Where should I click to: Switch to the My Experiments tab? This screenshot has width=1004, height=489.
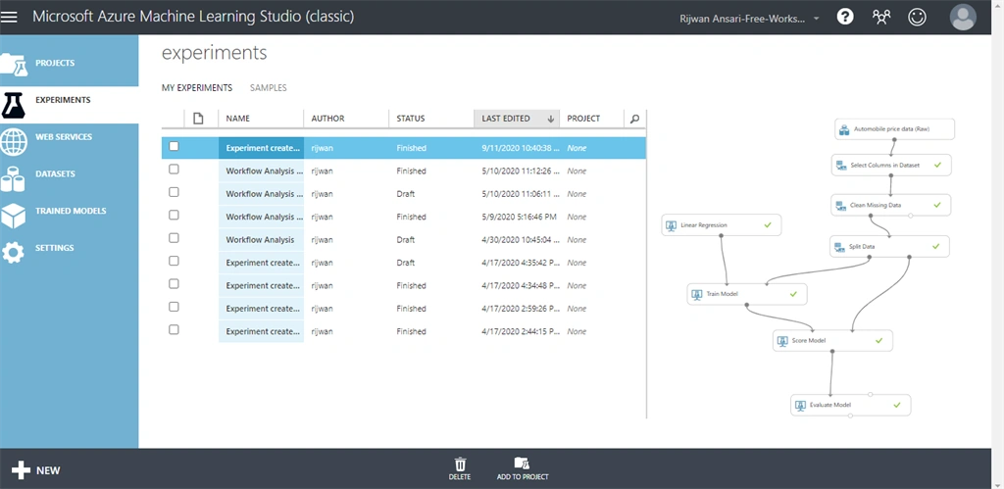196,87
